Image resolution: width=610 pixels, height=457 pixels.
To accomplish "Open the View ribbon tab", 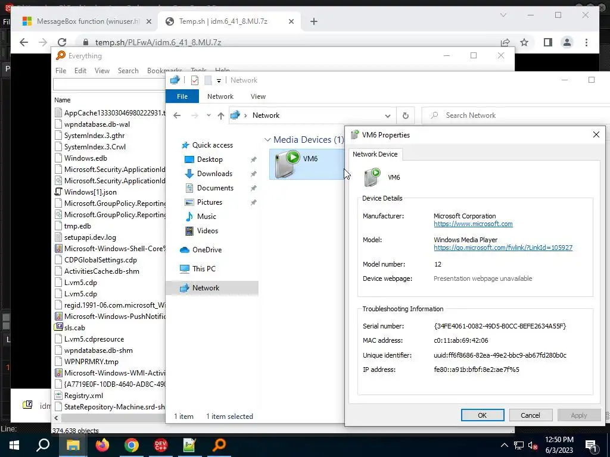I will (x=258, y=96).
